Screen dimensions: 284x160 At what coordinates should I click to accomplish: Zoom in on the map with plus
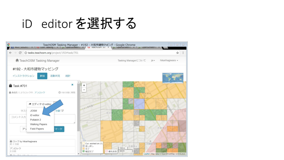point(84,86)
